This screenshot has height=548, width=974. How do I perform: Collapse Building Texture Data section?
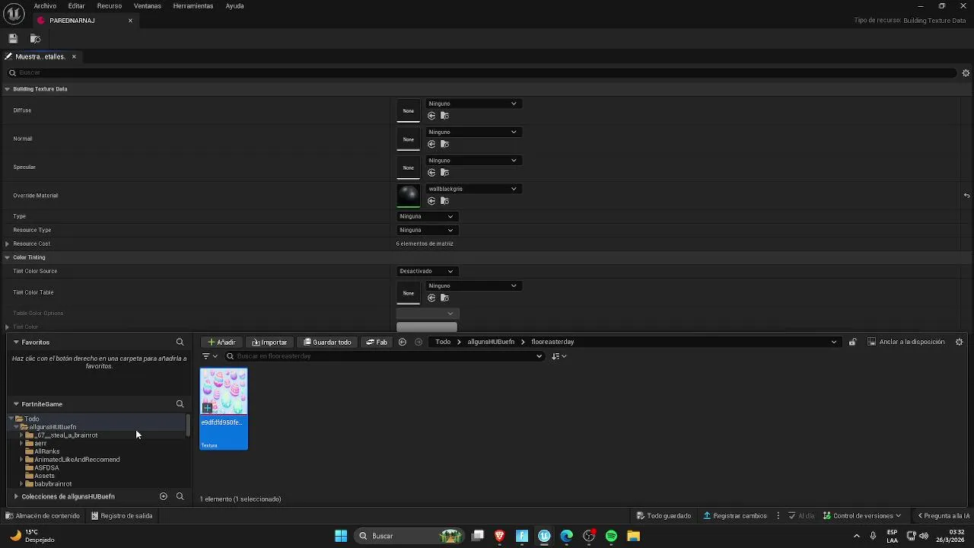click(x=7, y=89)
